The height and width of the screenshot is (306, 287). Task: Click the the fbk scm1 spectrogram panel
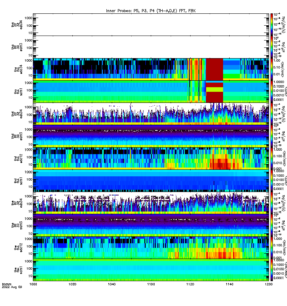click(151, 270)
